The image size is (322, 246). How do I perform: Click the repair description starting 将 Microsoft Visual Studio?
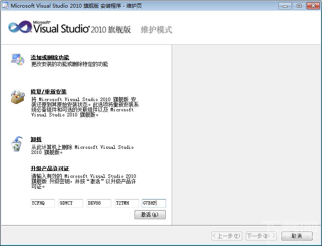[85, 107]
